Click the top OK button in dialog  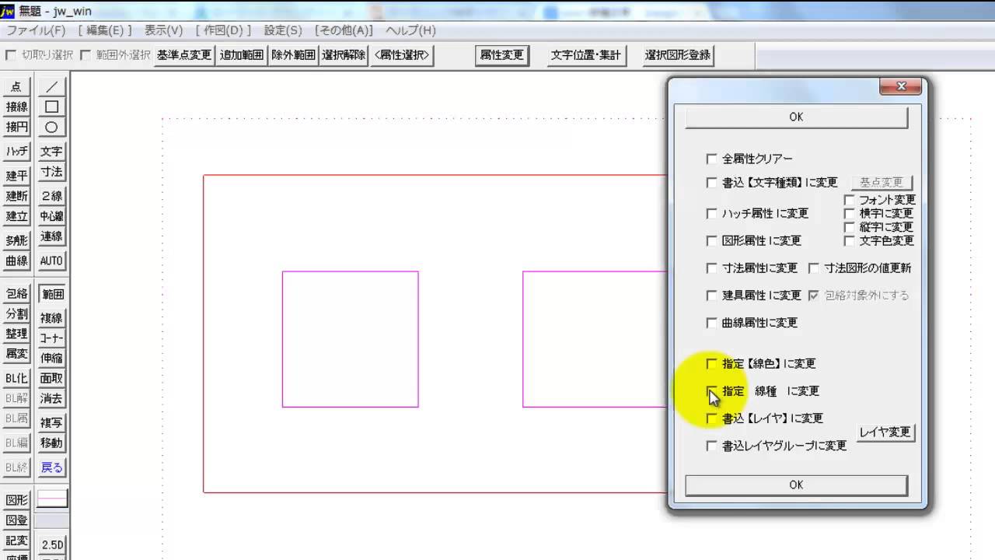point(796,117)
